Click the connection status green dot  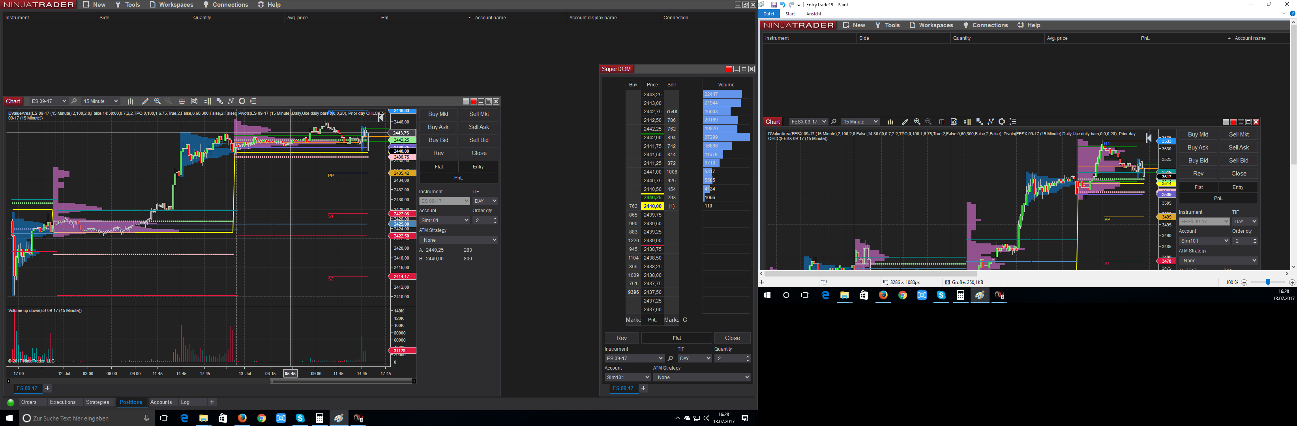click(x=11, y=402)
